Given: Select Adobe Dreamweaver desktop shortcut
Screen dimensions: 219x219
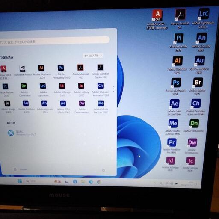Looking at the screenshot, I should [192, 146].
